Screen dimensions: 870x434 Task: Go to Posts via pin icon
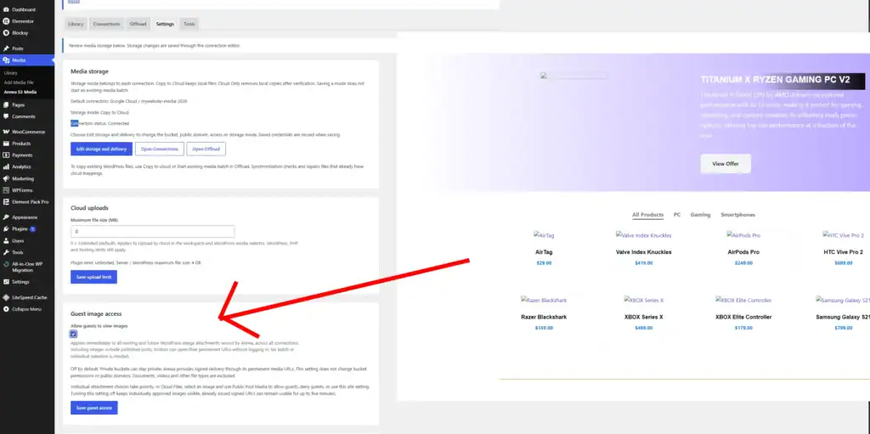(6, 49)
